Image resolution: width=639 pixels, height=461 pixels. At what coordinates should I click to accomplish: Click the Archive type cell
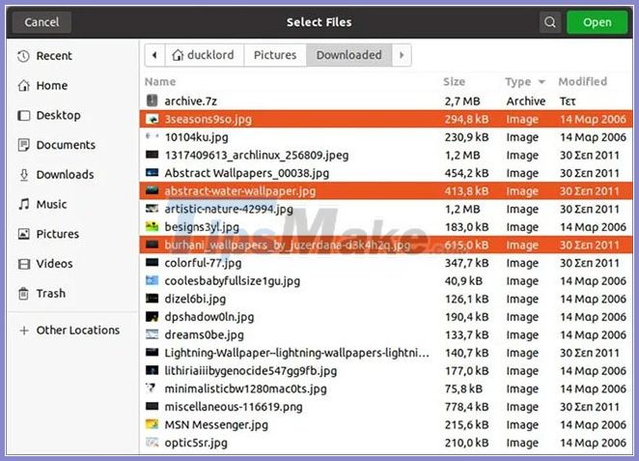(526, 101)
